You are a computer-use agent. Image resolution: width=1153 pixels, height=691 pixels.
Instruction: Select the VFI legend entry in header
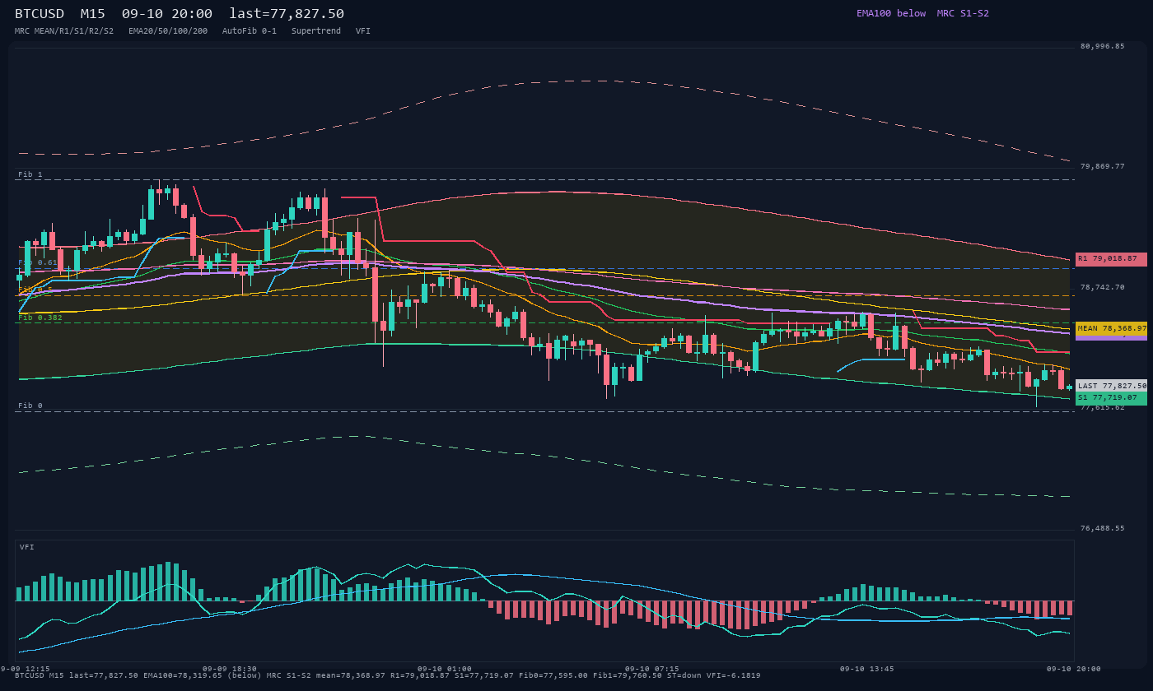coord(363,30)
